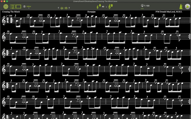Click the T: 100 tempo readout
This screenshot has width=191, height=119.
tap(147, 6)
